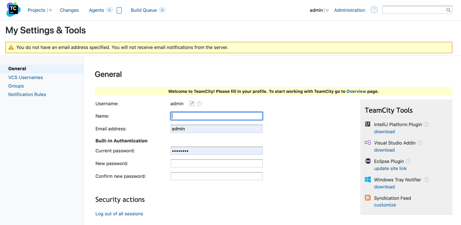This screenshot has height=225, width=461.
Task: Open help for Eclipse Plugin
Action: (408, 161)
